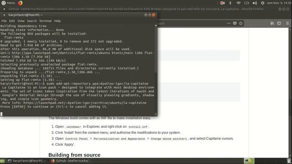Screen dimensions: 292x164
Task: Click the "Click 'Apply'." list step
Action: [65, 144]
